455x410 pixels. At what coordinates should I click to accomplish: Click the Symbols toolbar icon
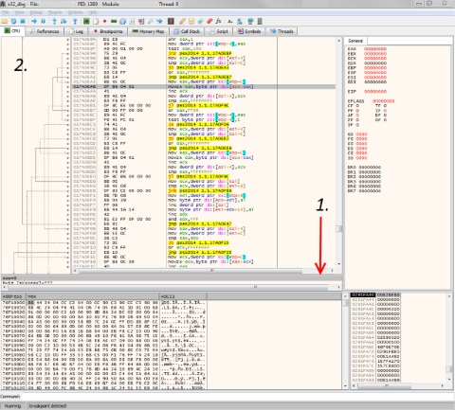141,22
